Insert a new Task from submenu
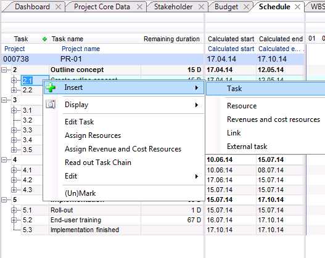Viewport: 325px width, 258px height. [266, 89]
